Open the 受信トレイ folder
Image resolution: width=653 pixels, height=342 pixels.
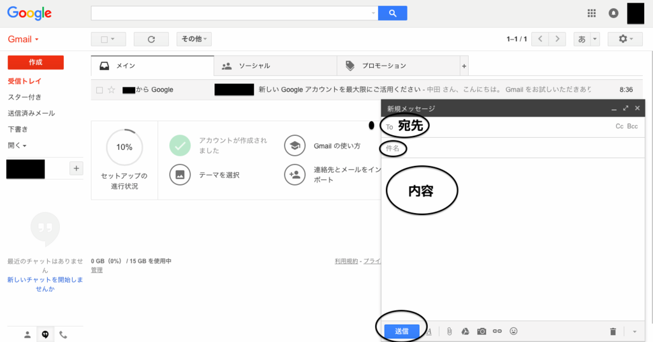25,81
